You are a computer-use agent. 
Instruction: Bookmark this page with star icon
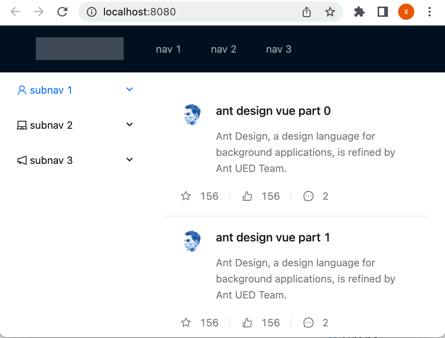click(x=330, y=12)
